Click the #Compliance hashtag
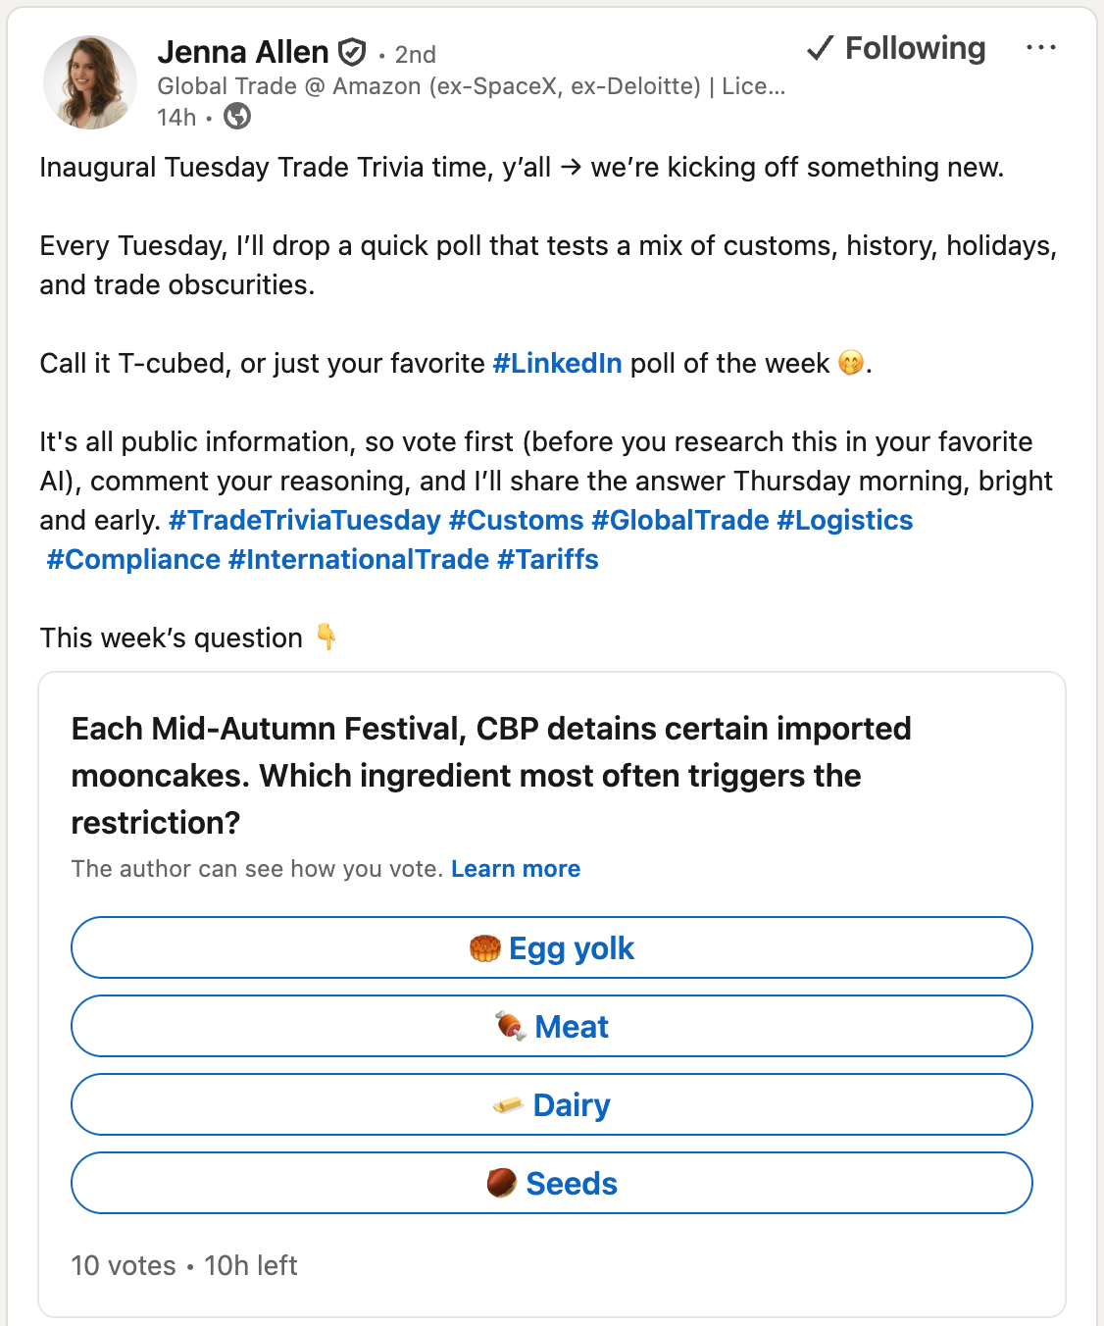This screenshot has width=1104, height=1326. tap(133, 560)
